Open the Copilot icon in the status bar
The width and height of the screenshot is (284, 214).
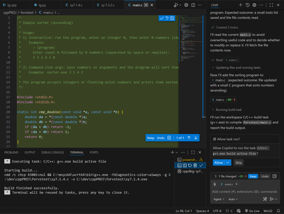click(239, 211)
